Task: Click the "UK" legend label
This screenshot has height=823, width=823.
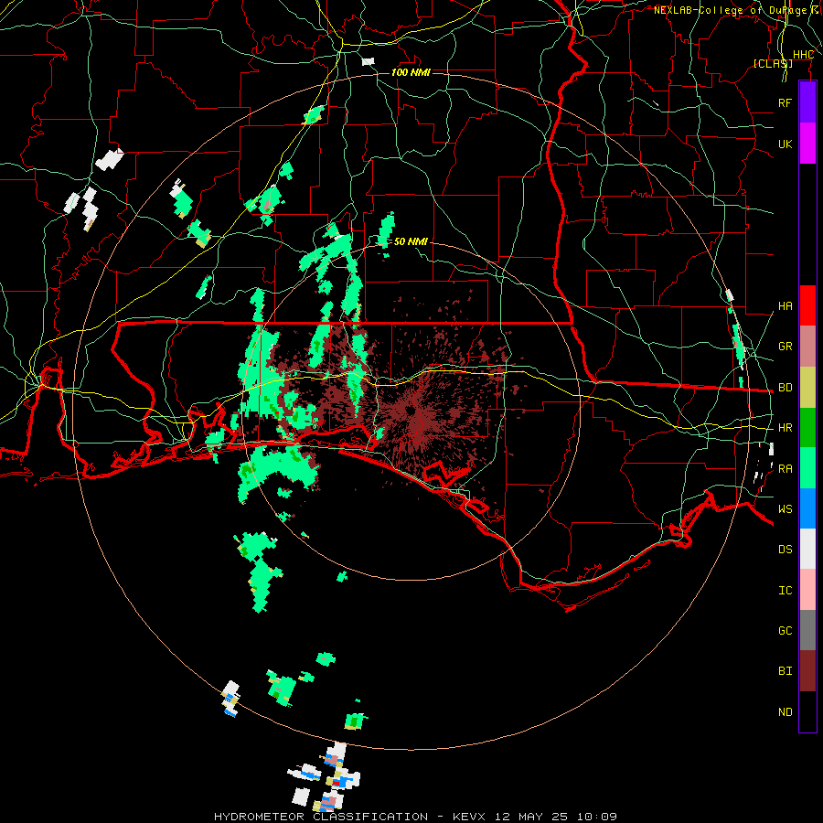Action: pyautogui.click(x=785, y=144)
